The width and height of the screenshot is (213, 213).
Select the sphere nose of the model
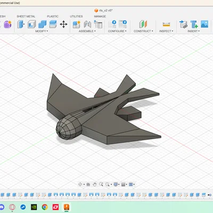69,127
